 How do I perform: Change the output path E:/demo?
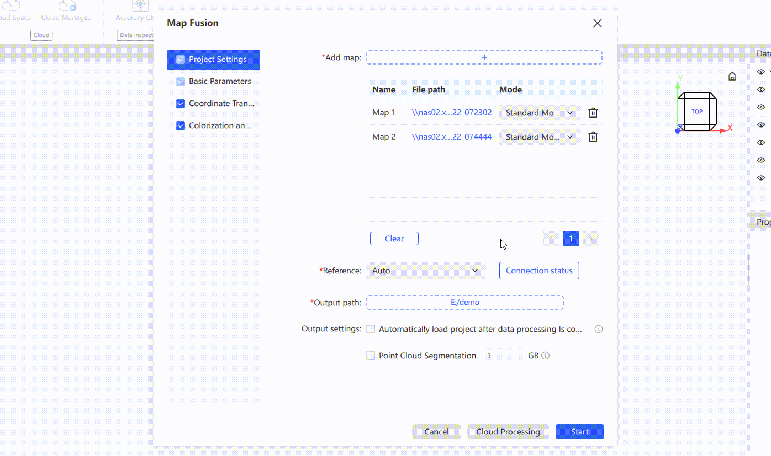tap(465, 303)
